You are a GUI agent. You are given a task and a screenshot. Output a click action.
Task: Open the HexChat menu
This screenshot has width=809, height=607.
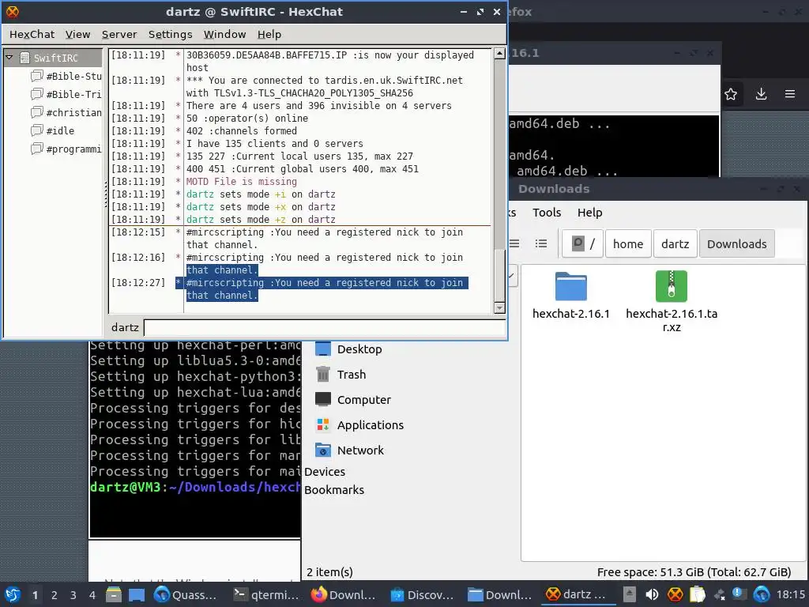[x=32, y=35]
